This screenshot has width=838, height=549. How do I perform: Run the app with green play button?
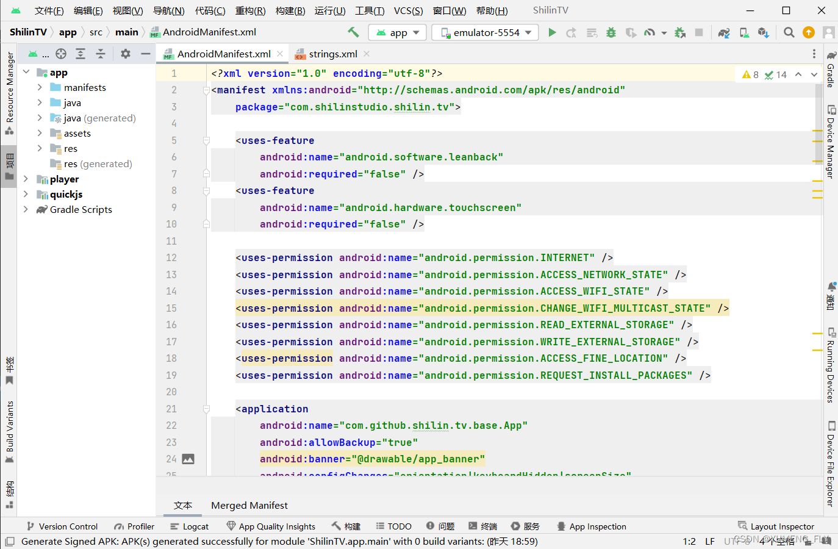coord(552,32)
